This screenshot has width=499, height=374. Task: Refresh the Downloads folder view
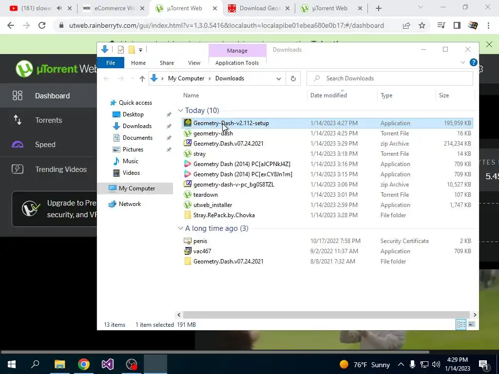point(293,78)
